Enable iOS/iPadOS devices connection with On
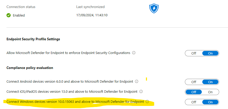This screenshot has height=109, width=228. pyautogui.click(x=210, y=92)
